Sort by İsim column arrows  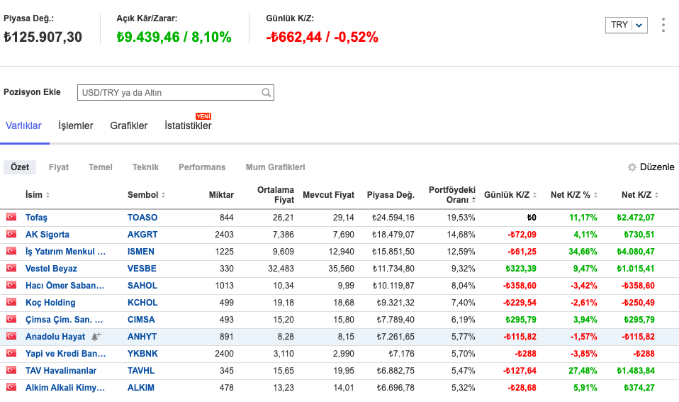pos(47,195)
